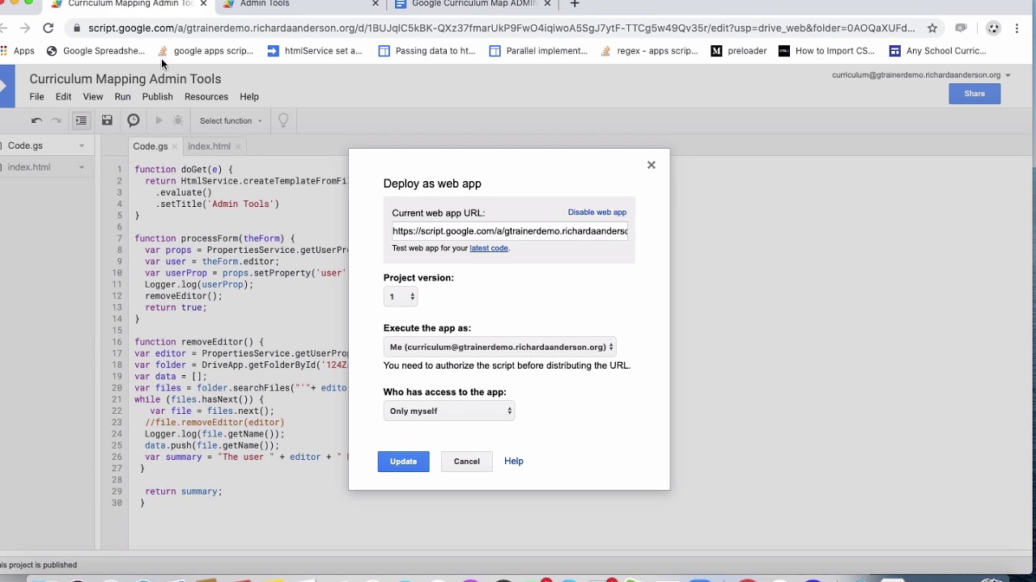Click the lightbulb execution hints icon
Image resolution: width=1036 pixels, height=582 pixels.
click(283, 120)
